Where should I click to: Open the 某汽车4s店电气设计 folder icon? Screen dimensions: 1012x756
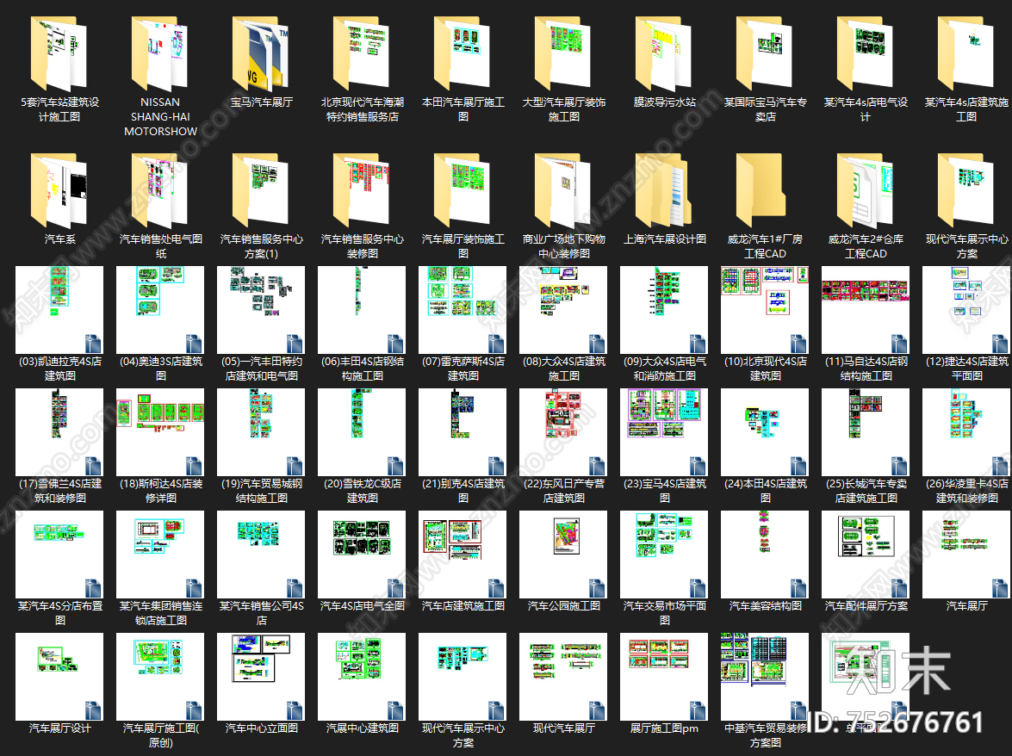point(866,53)
